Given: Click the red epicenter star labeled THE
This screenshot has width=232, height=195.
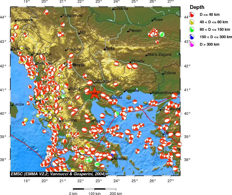Looking at the screenshot, I should (95, 93).
